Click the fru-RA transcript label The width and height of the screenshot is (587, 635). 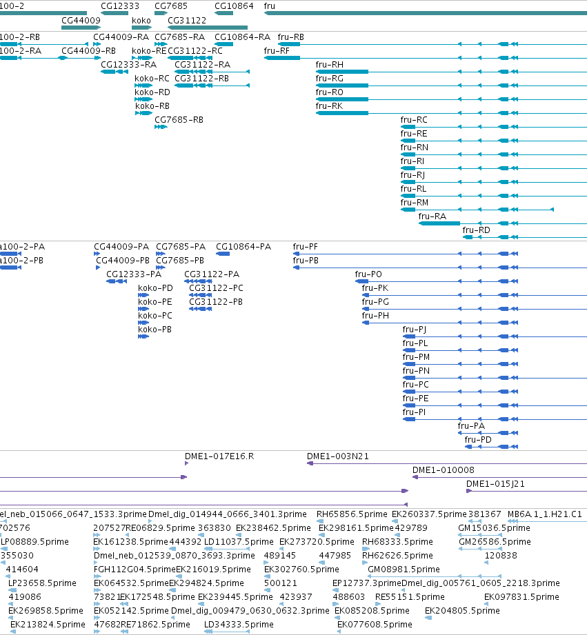[x=432, y=216]
